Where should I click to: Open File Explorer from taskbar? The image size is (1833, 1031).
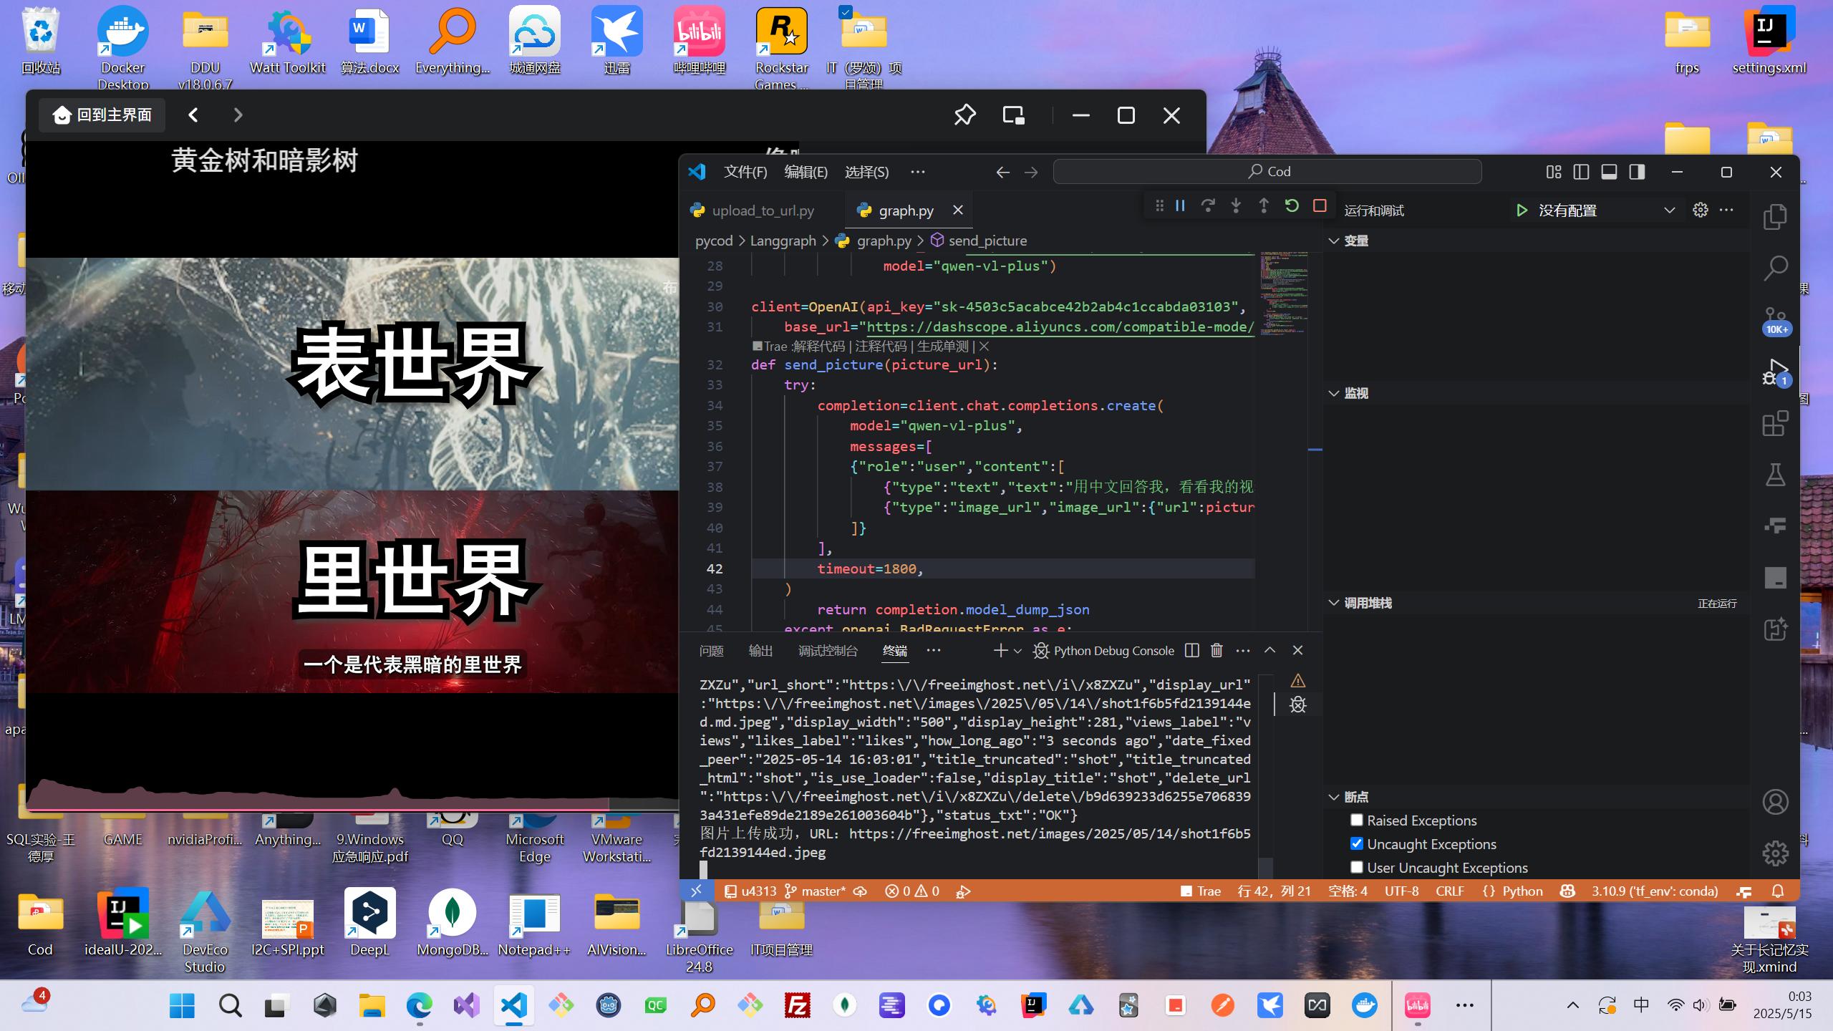(x=372, y=1005)
